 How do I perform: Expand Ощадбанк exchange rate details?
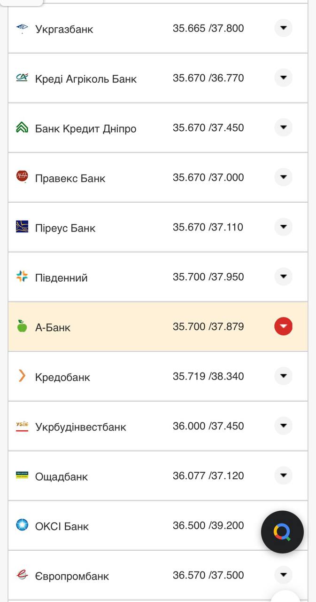point(283,475)
